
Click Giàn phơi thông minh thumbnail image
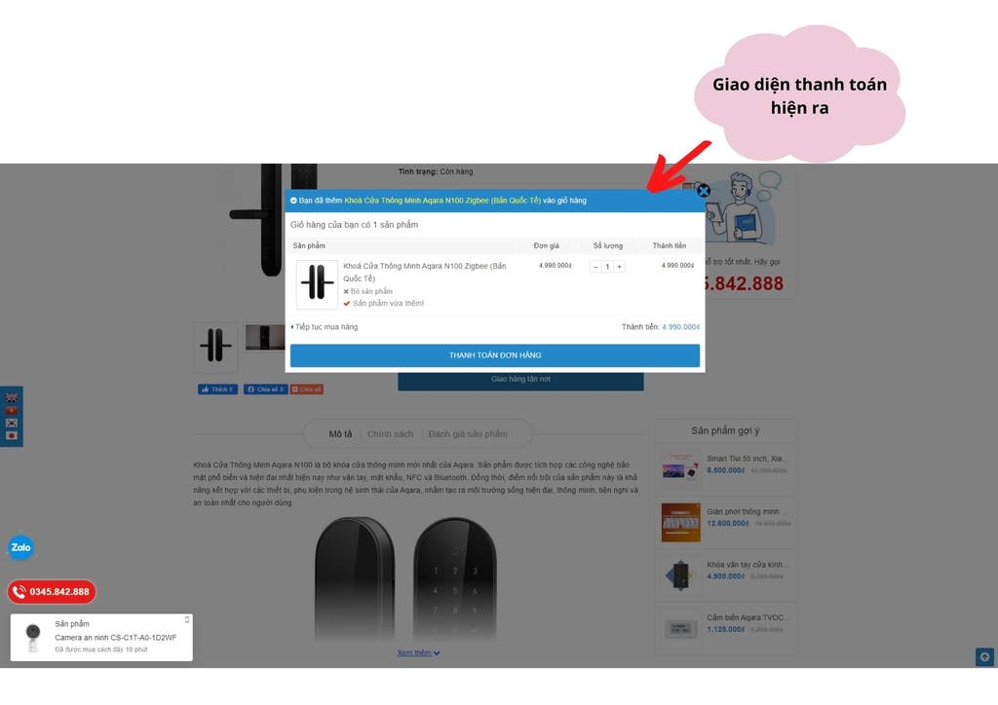pyautogui.click(x=680, y=523)
